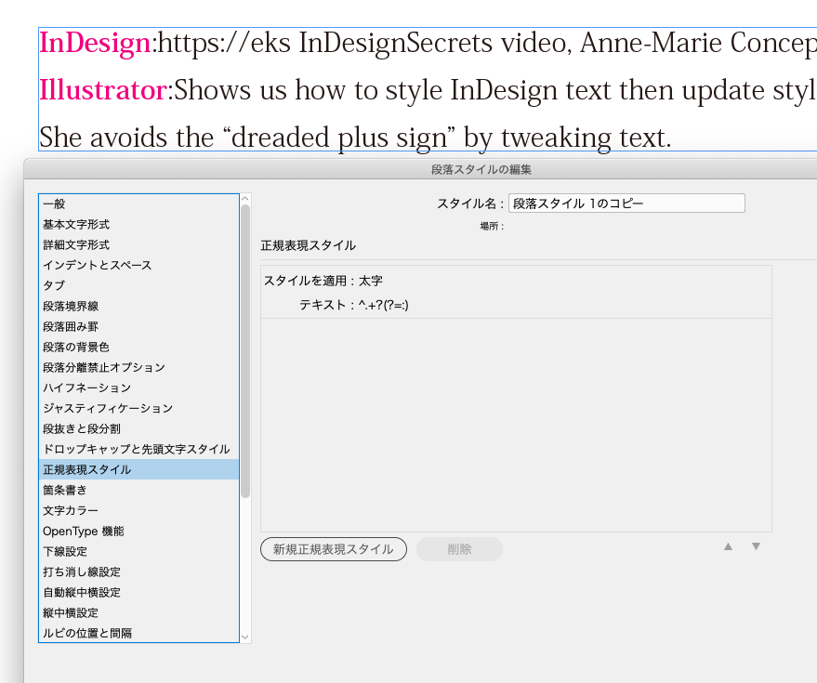This screenshot has height=683, width=817.
Task: Open 縦中横設定 section
Action: 138,612
